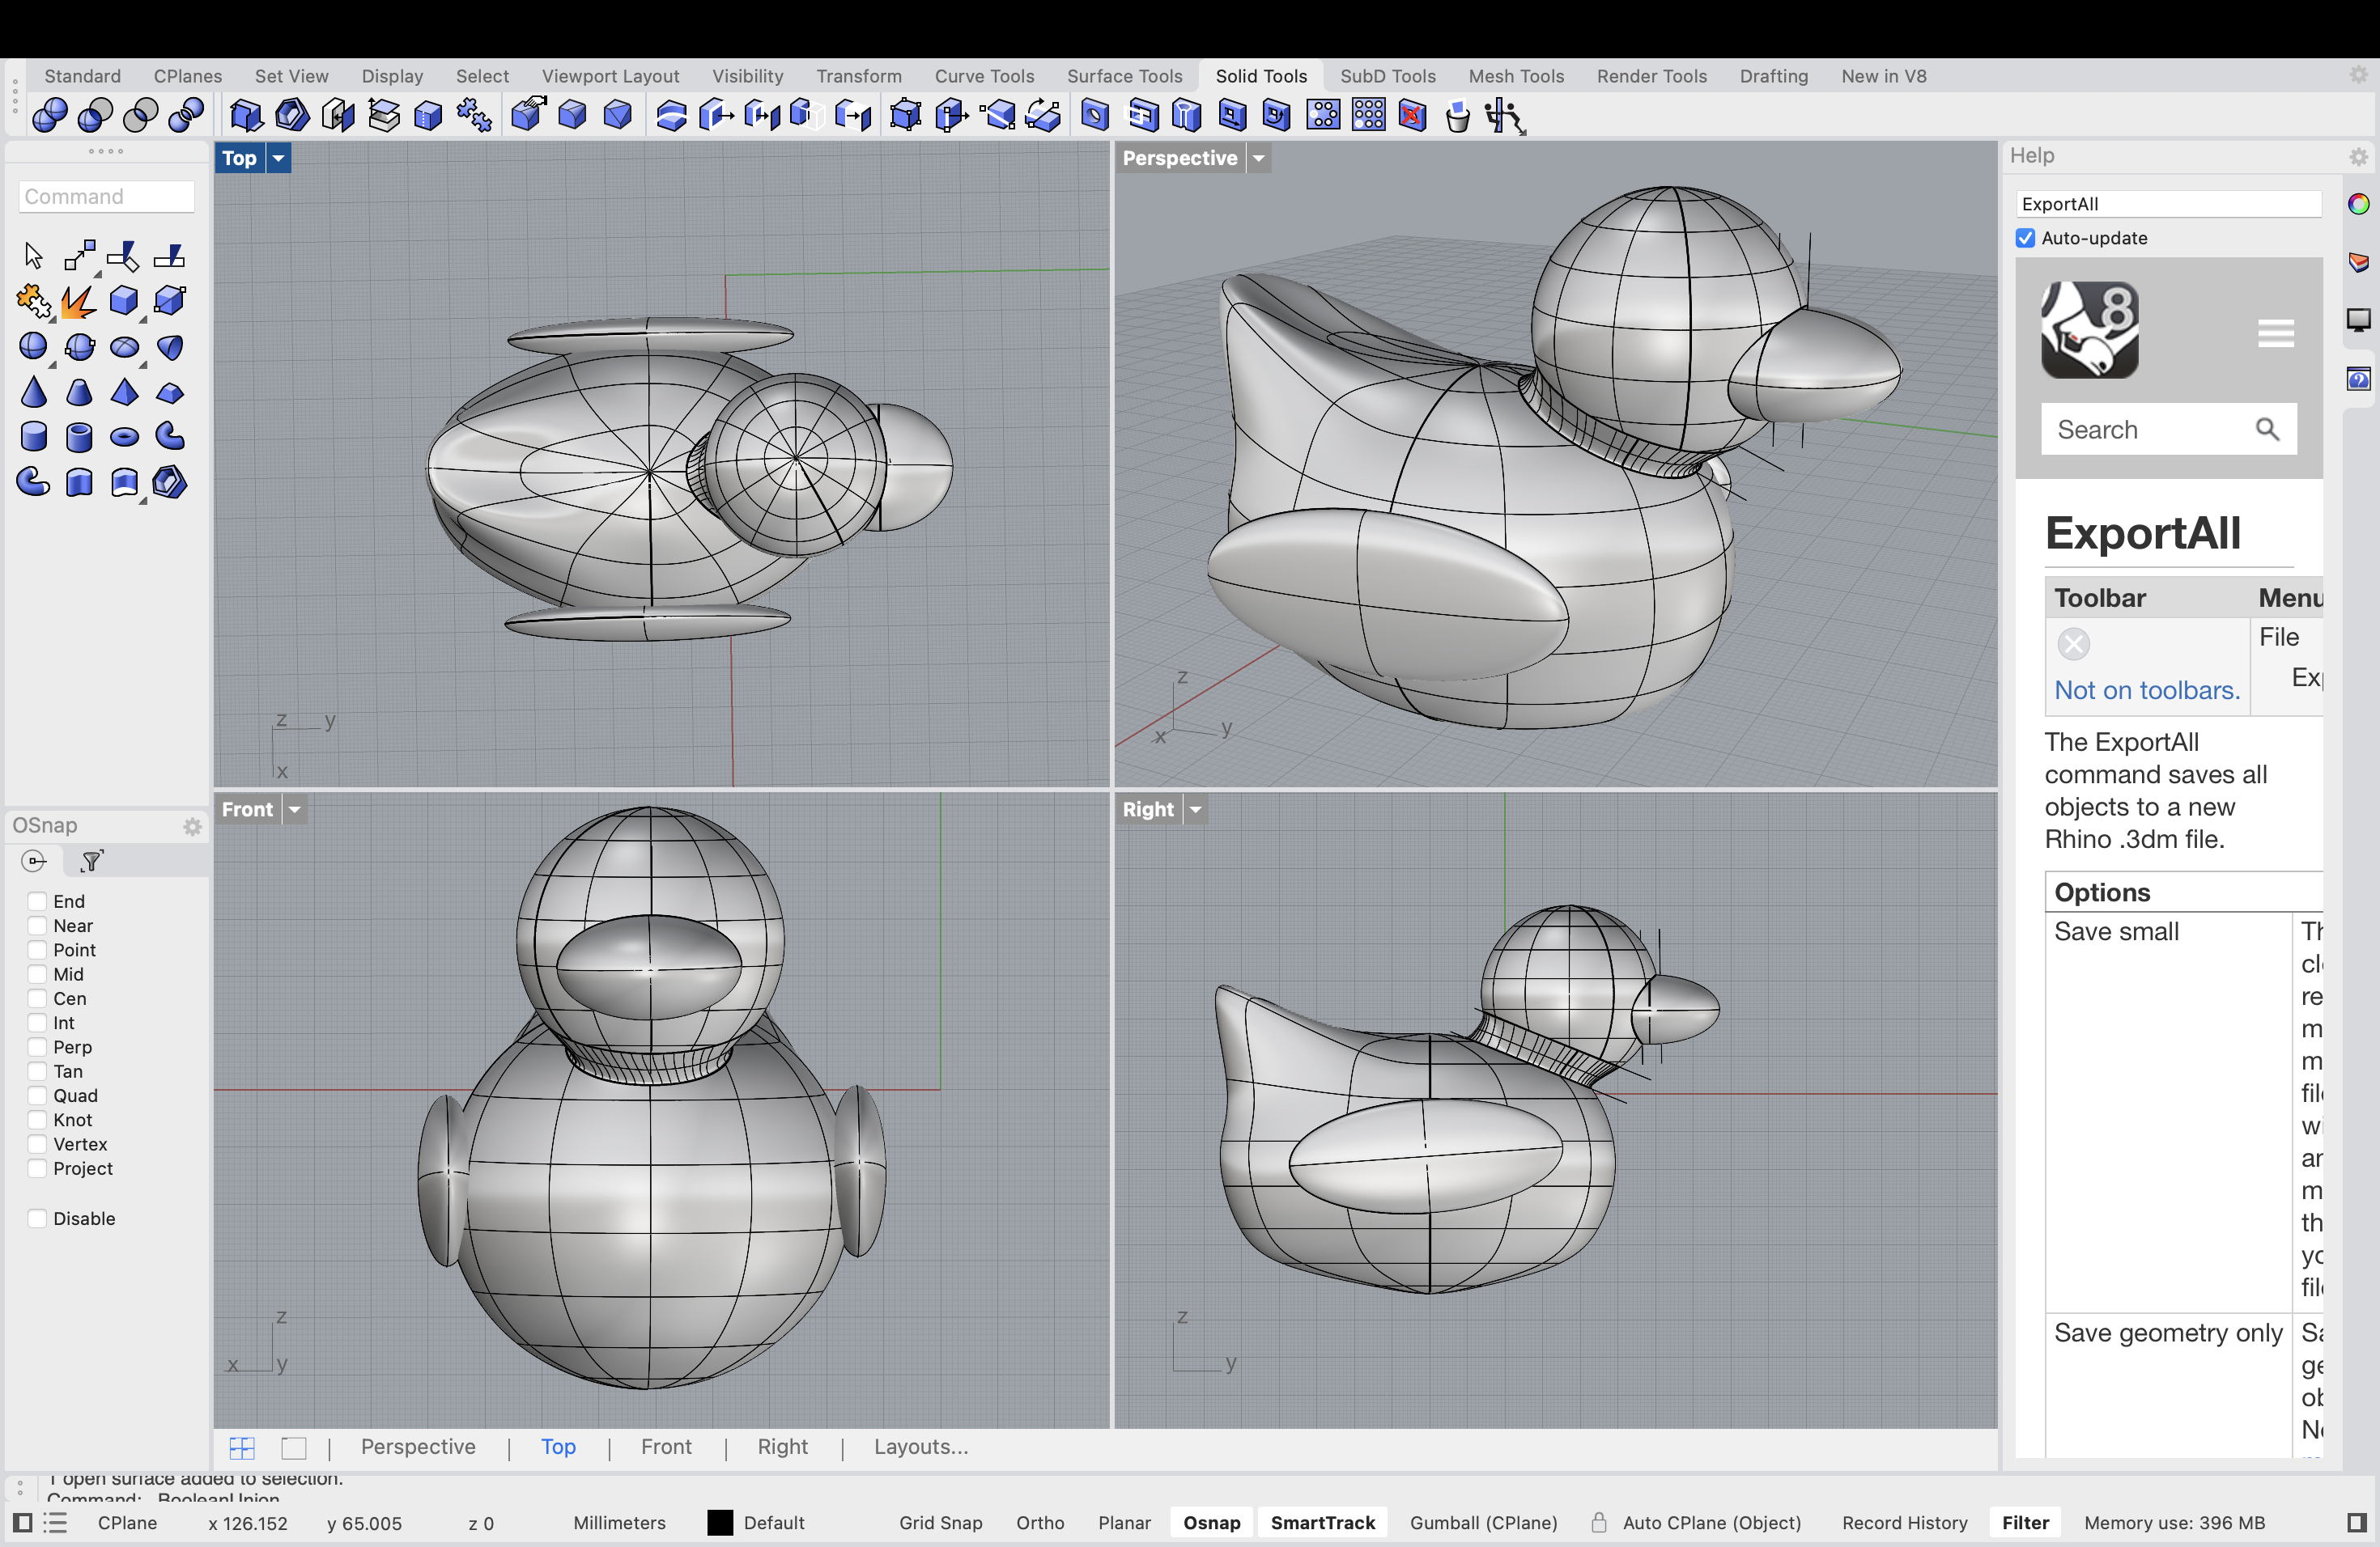Click the Help Search field
The width and height of the screenshot is (2380, 1547).
(2168, 430)
